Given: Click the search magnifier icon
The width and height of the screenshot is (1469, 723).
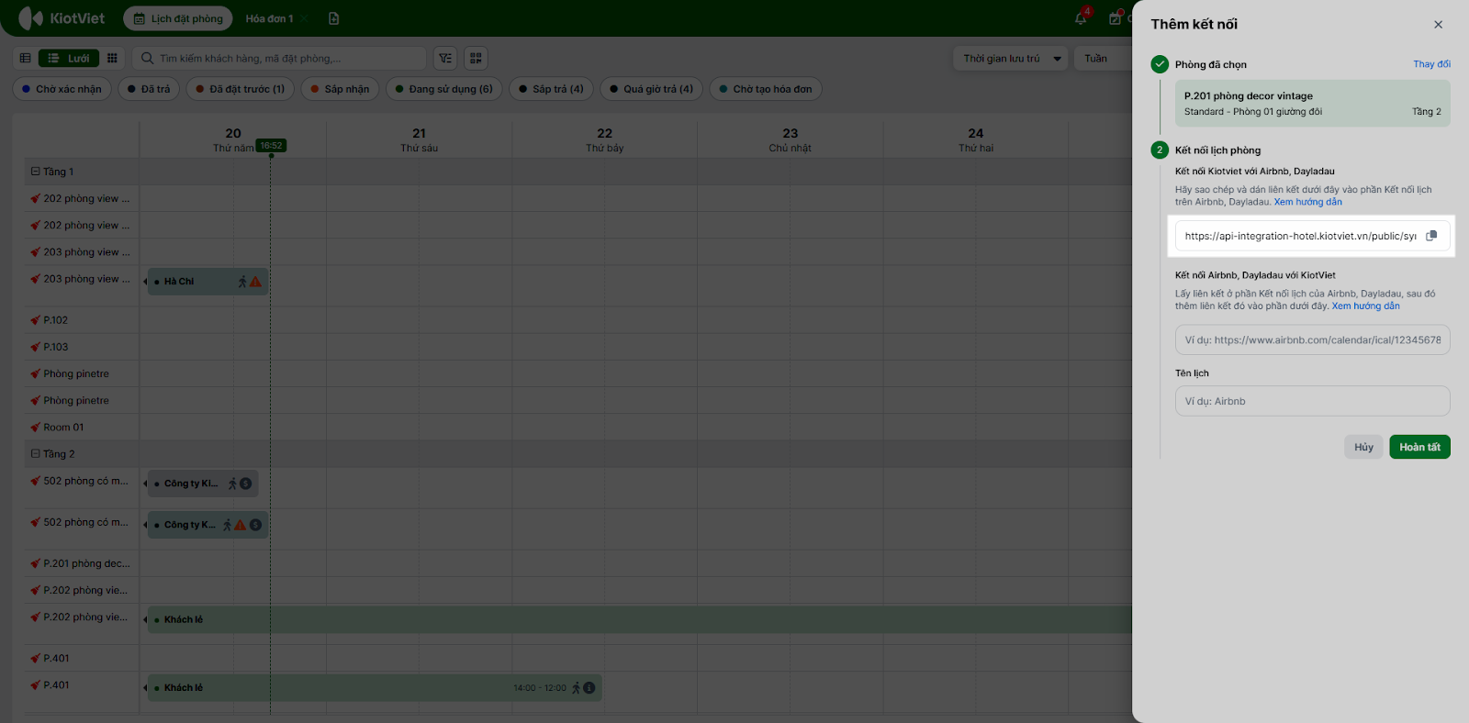Looking at the screenshot, I should pyautogui.click(x=147, y=59).
